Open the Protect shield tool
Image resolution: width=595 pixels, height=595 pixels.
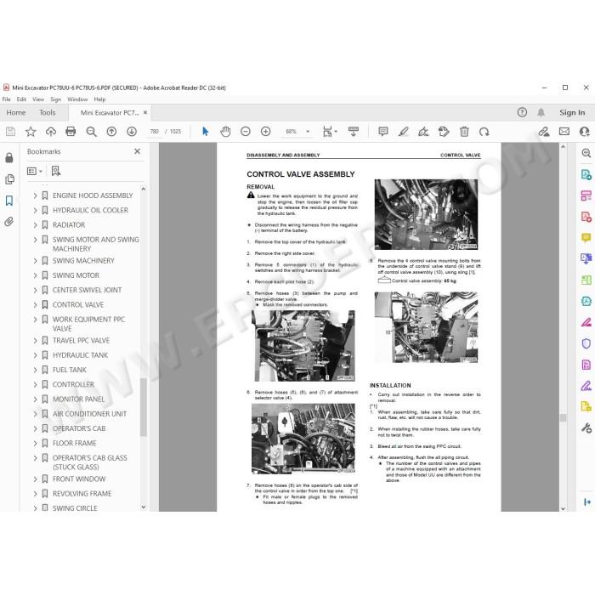[x=586, y=343]
